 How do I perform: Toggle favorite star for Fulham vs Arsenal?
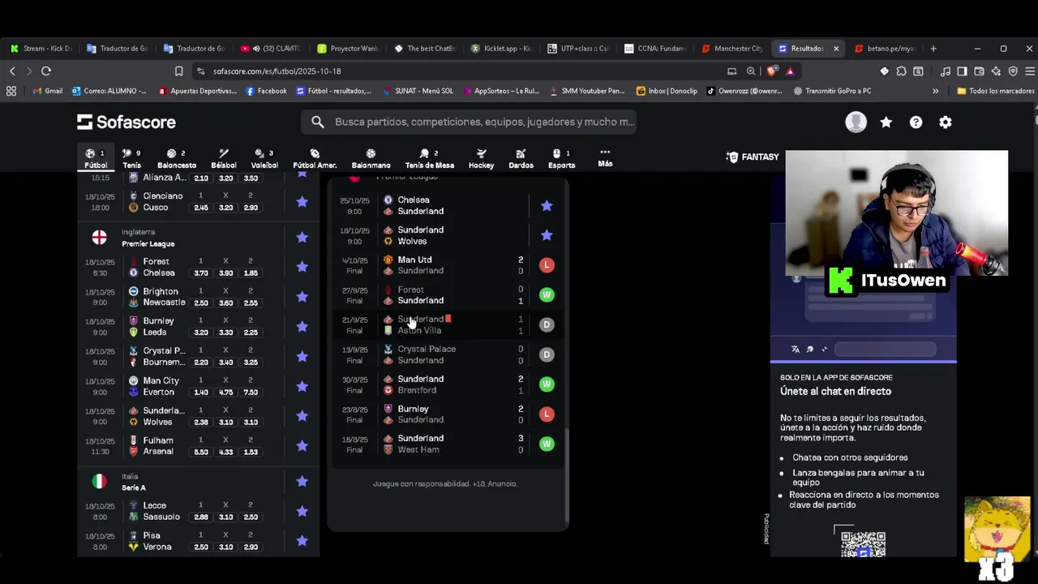(x=302, y=445)
